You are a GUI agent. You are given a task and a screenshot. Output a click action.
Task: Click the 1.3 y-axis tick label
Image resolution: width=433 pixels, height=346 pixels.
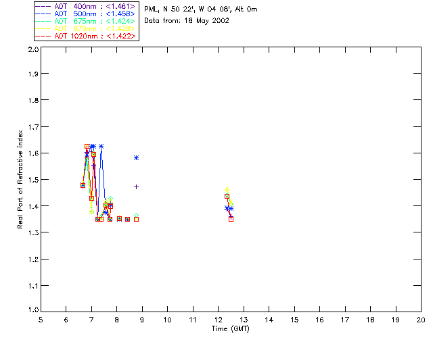click(33, 233)
